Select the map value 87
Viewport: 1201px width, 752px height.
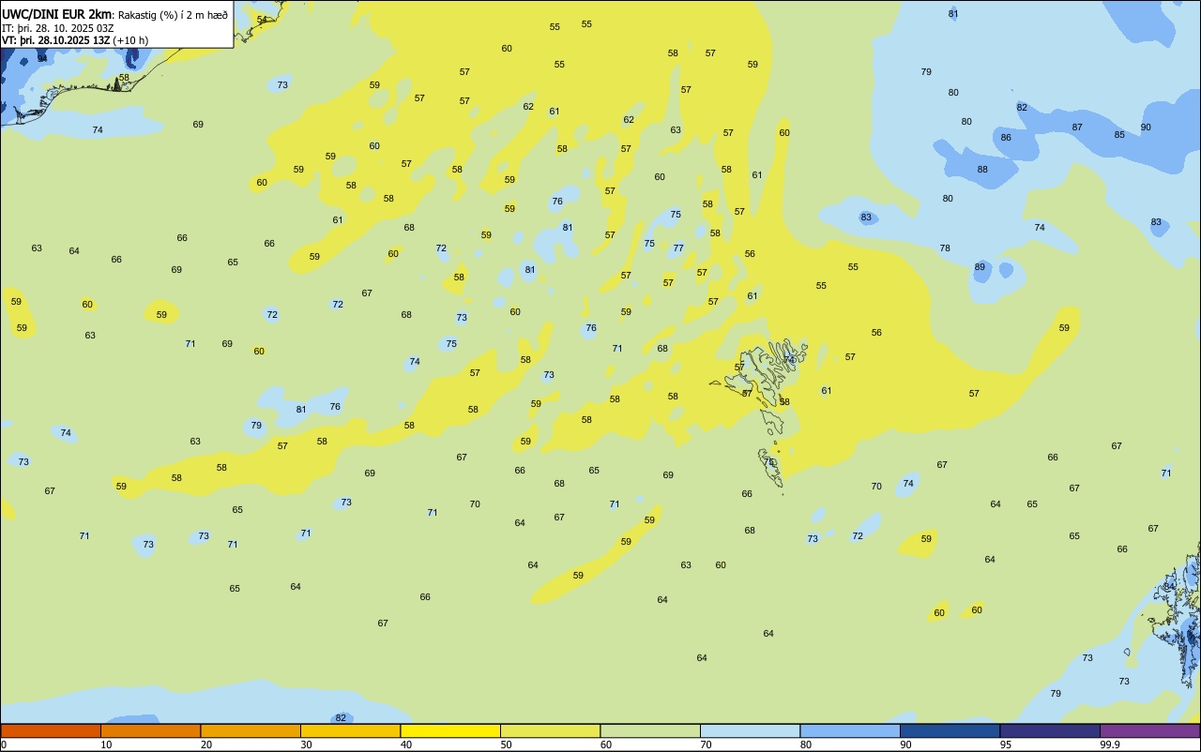coord(1077,128)
